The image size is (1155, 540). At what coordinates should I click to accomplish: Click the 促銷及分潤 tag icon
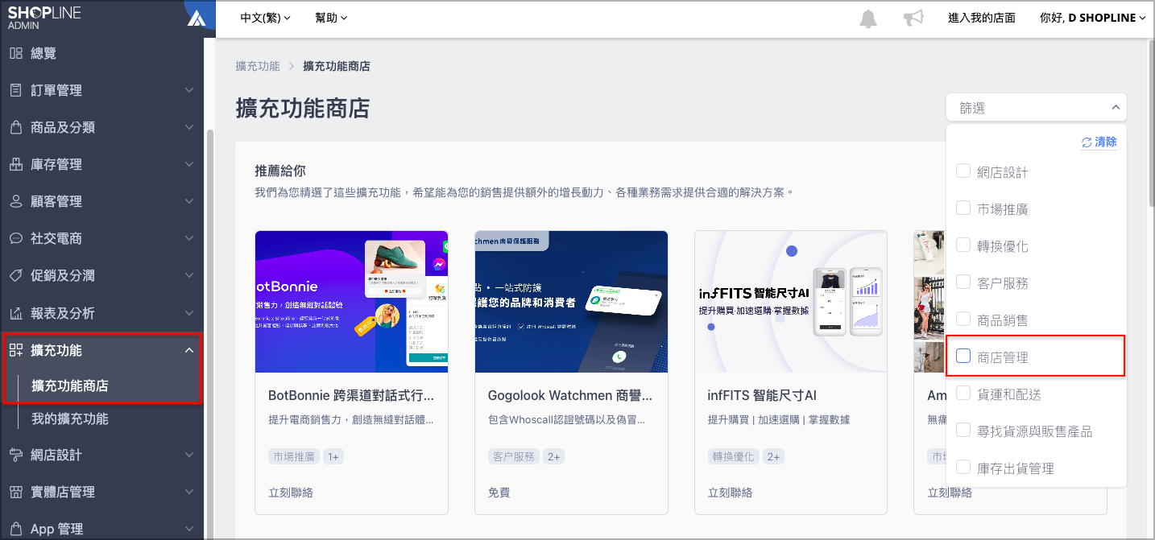point(15,275)
